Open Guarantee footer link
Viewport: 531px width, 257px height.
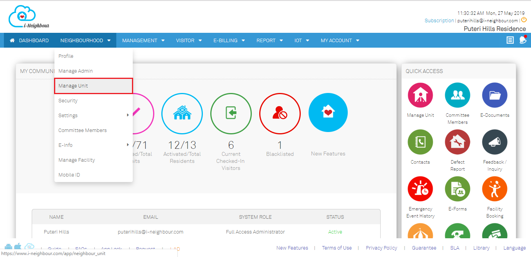tap(424, 248)
